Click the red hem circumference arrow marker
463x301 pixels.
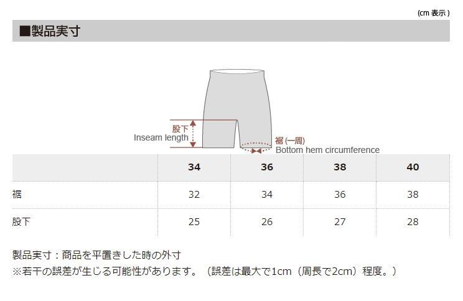[256, 150]
